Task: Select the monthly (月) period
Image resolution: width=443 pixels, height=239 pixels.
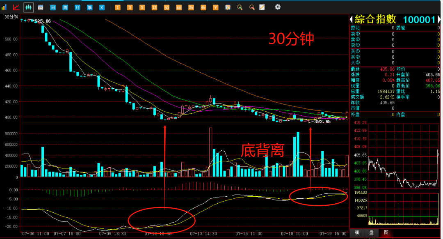Action: pos(77,8)
